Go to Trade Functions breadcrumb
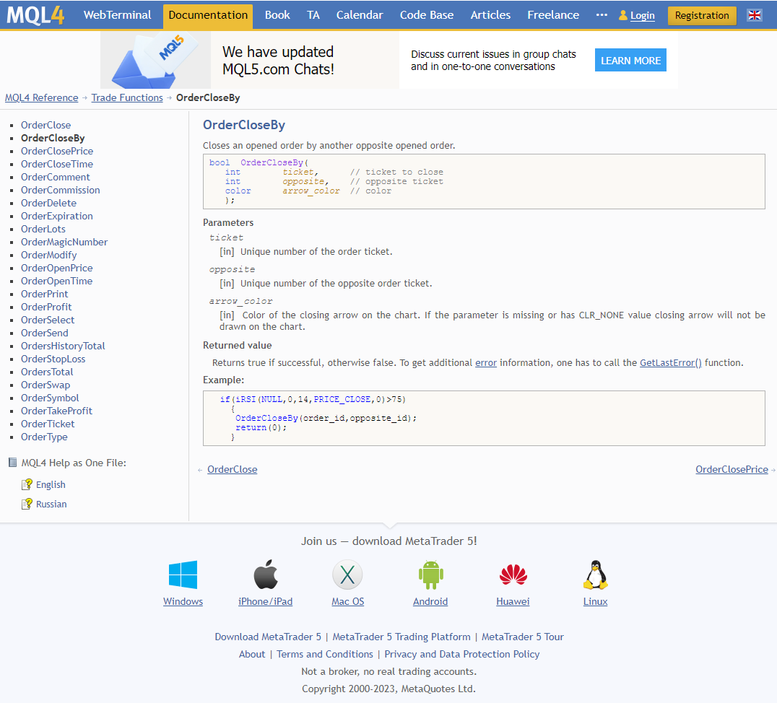This screenshot has height=703, width=777. click(127, 97)
